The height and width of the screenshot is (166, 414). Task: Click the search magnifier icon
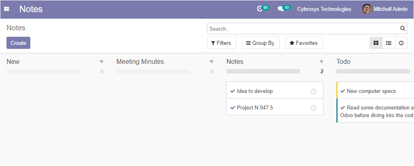coord(402,29)
